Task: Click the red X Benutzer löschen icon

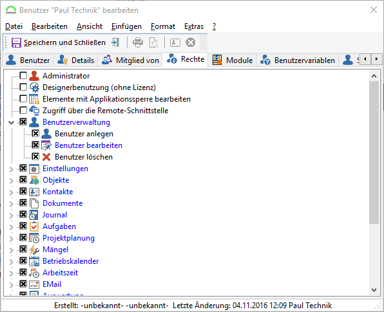Action: coord(46,157)
